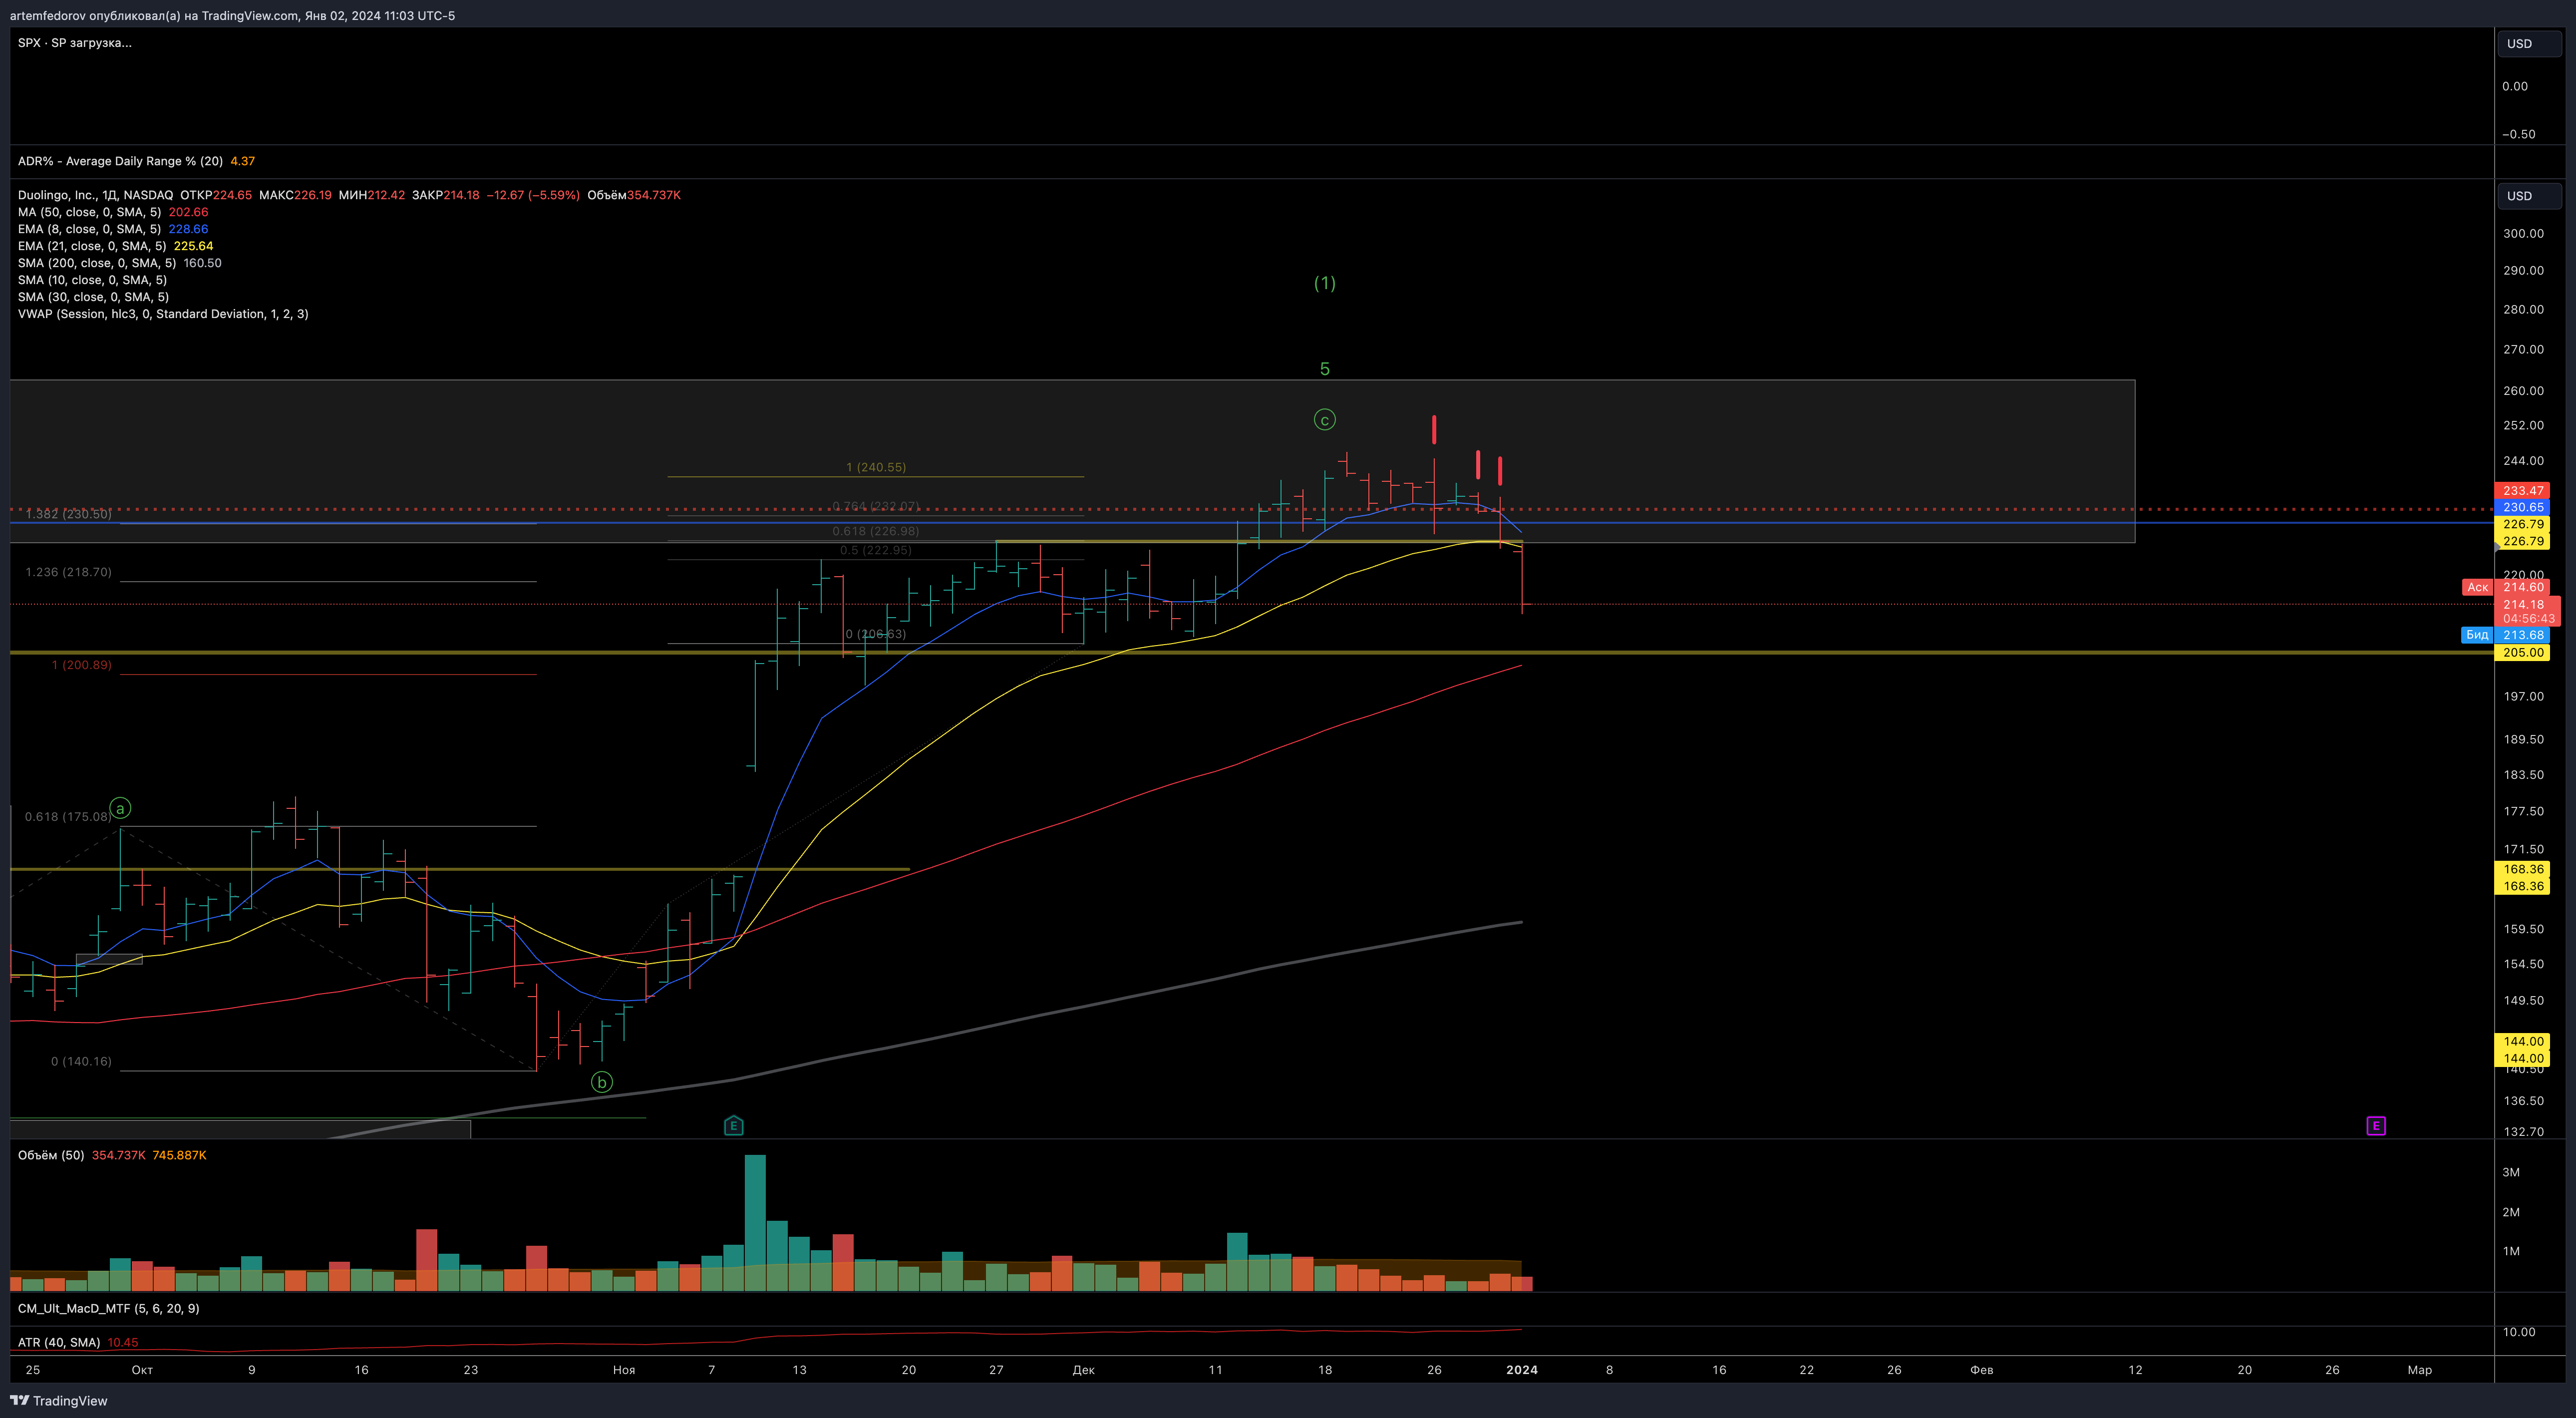
Task: Click the Дек label on time axis
Action: (x=1084, y=1370)
